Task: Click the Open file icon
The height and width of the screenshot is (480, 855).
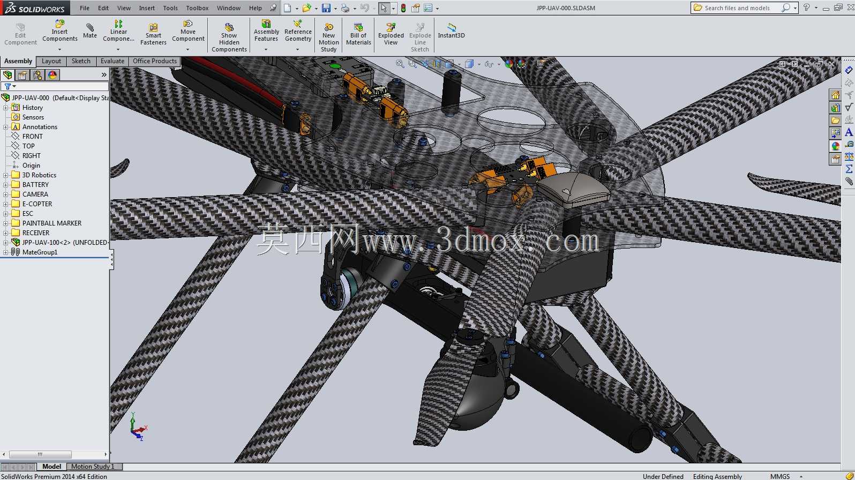Action: click(306, 8)
